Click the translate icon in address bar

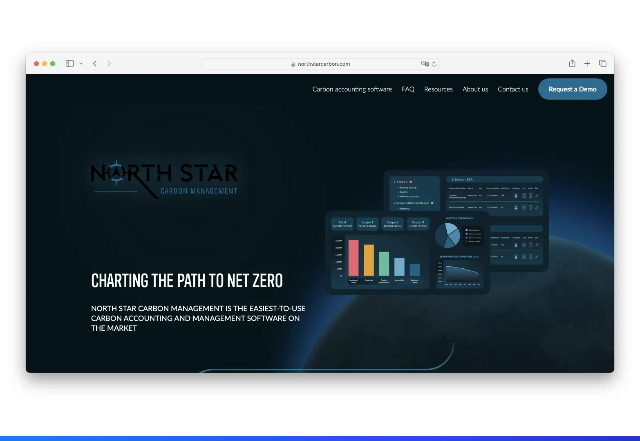click(425, 64)
